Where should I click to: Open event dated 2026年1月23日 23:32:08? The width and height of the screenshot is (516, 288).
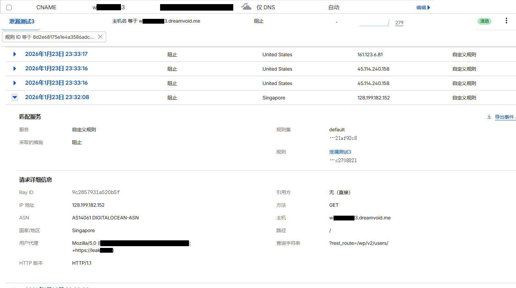[57, 97]
